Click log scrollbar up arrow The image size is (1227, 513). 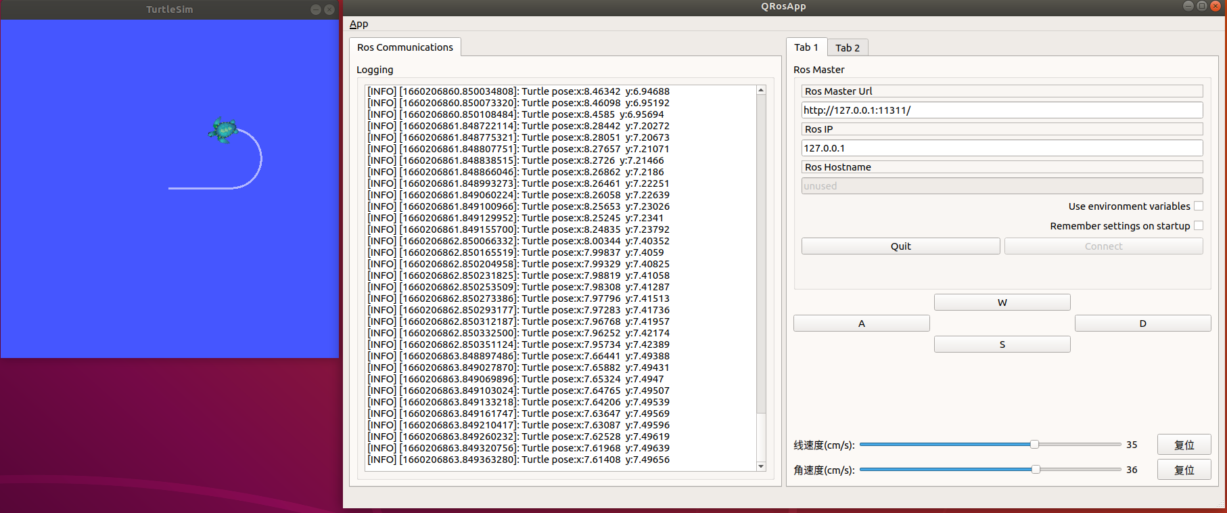(761, 90)
